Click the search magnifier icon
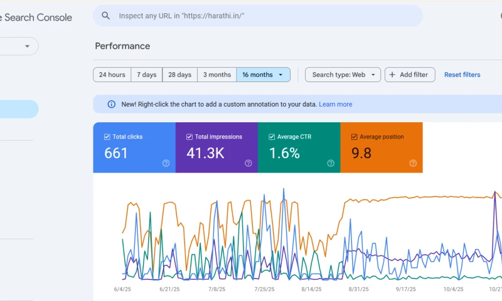Screen dimensions: 502x301 coord(105,16)
